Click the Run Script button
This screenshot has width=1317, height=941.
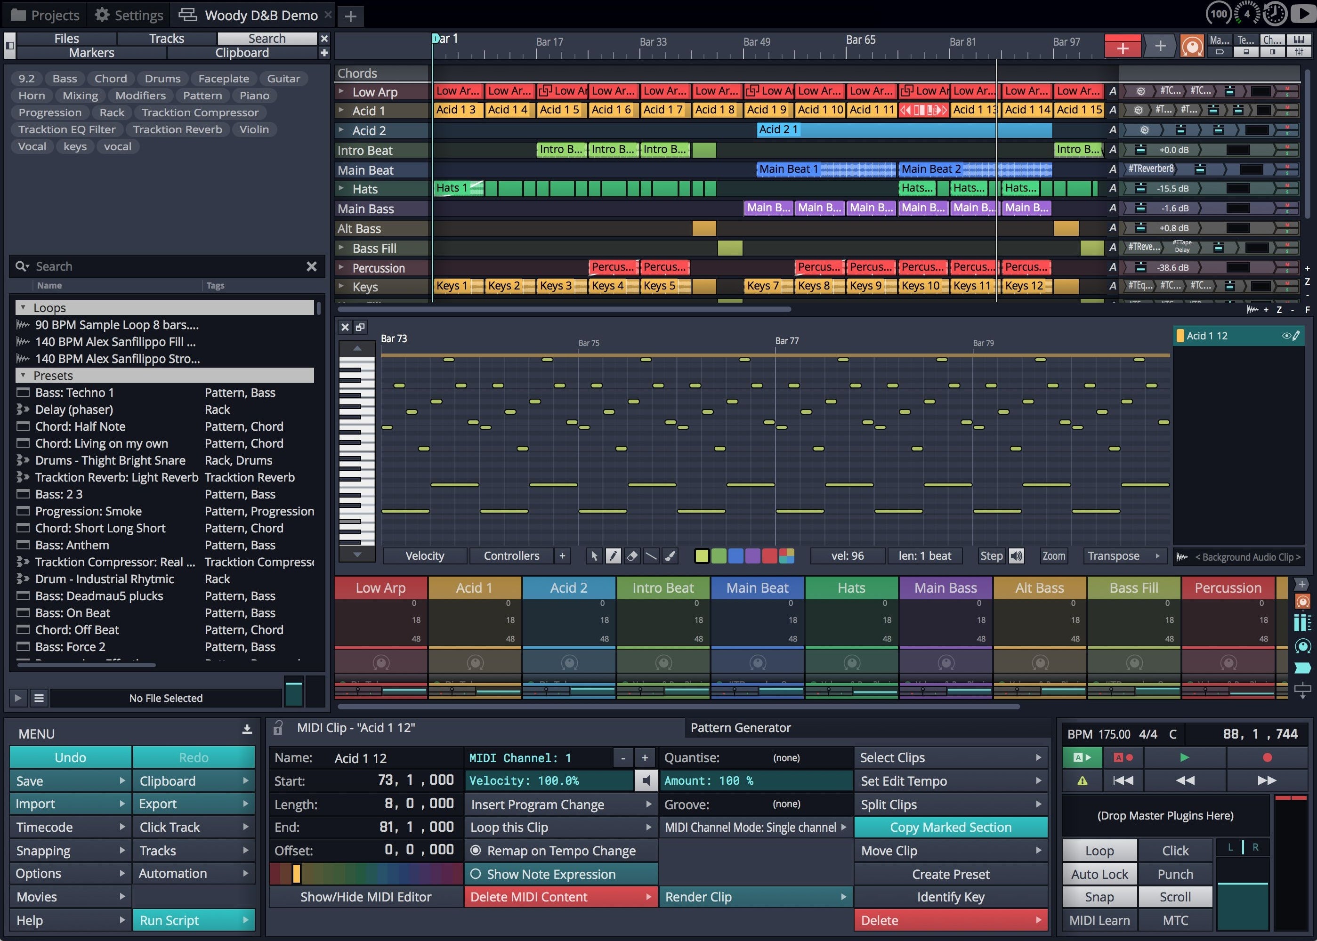tap(194, 920)
